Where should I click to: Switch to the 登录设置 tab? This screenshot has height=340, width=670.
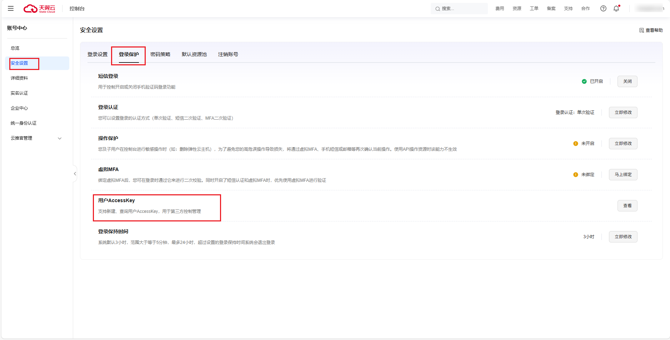(x=97, y=54)
